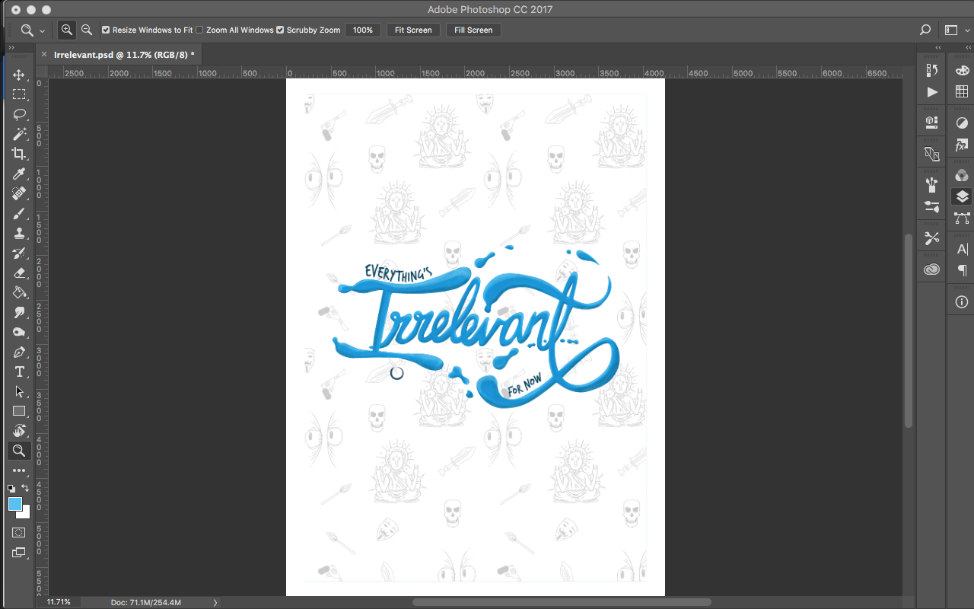Open the Brush Presets panel
The width and height of the screenshot is (974, 609).
932,183
